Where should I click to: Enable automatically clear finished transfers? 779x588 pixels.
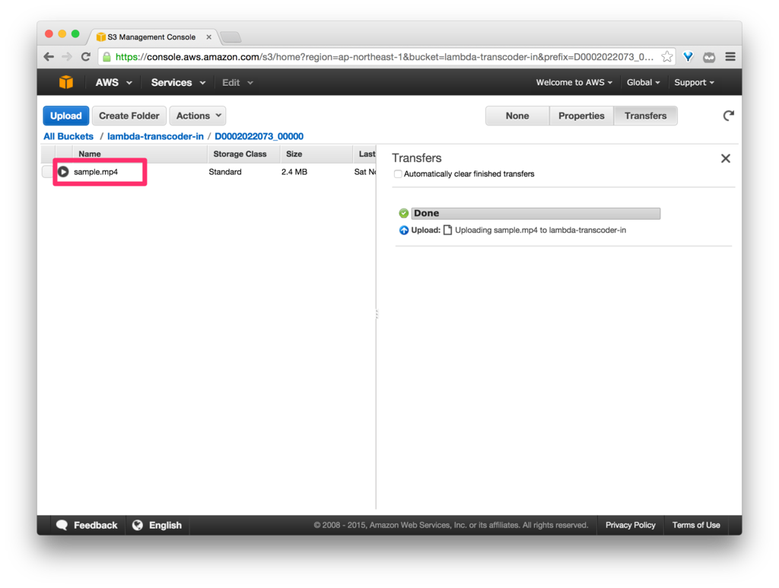point(398,174)
